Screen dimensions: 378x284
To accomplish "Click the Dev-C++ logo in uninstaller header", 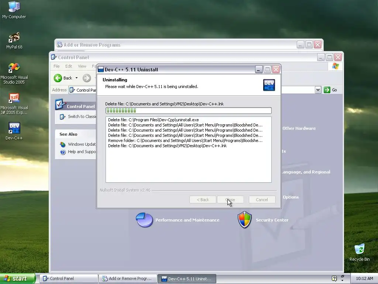I will pos(269,85).
